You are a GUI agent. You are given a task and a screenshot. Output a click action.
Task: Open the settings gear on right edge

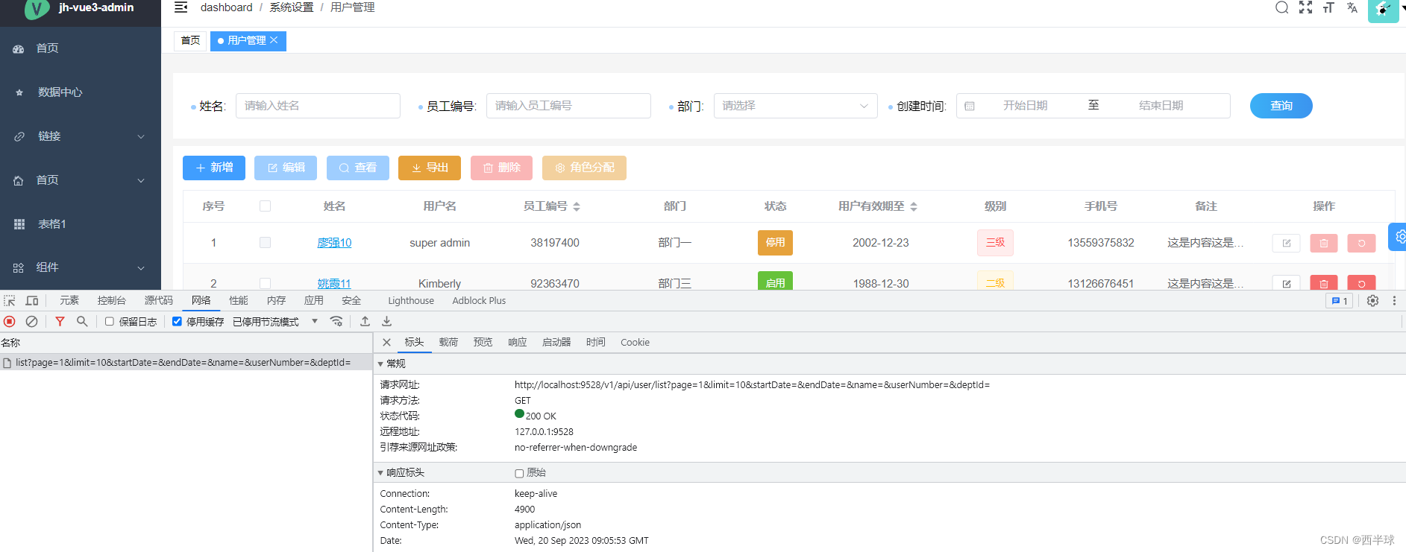point(1399,237)
